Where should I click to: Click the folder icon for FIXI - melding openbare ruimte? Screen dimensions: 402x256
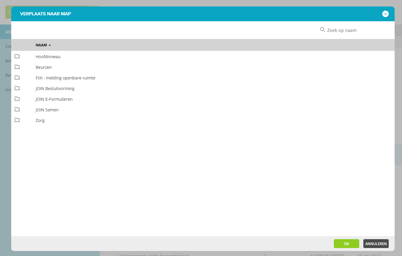point(17,77)
